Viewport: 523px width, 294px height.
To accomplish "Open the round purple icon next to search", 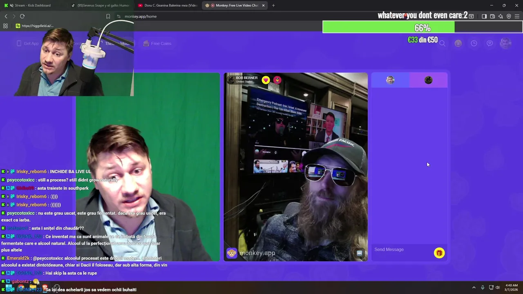I will 458,43.
